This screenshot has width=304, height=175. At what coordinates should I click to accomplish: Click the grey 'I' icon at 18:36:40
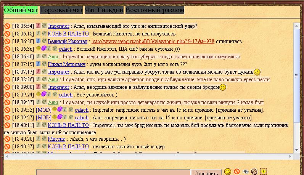(x=38, y=56)
